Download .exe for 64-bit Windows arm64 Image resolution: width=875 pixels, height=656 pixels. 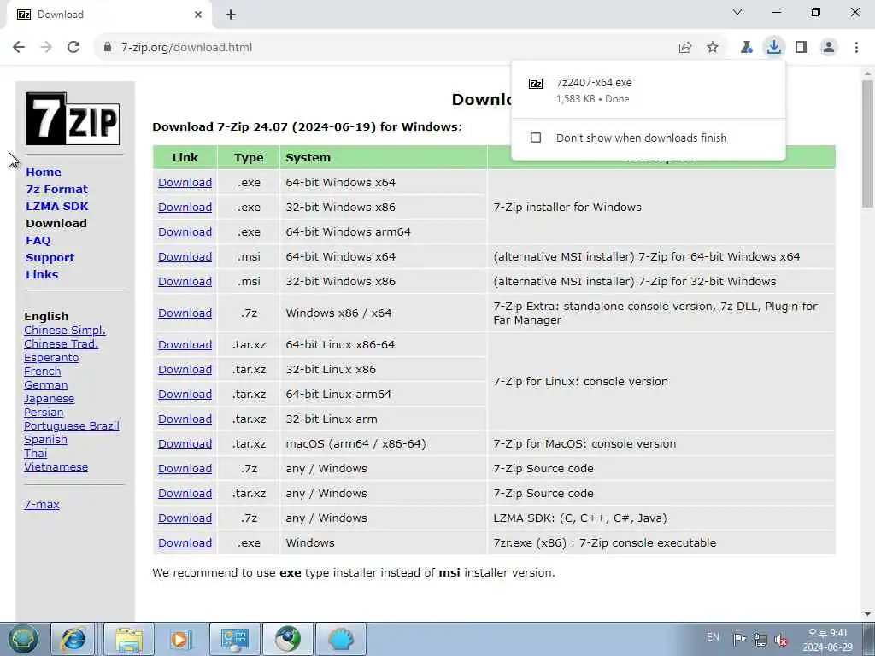(x=185, y=231)
